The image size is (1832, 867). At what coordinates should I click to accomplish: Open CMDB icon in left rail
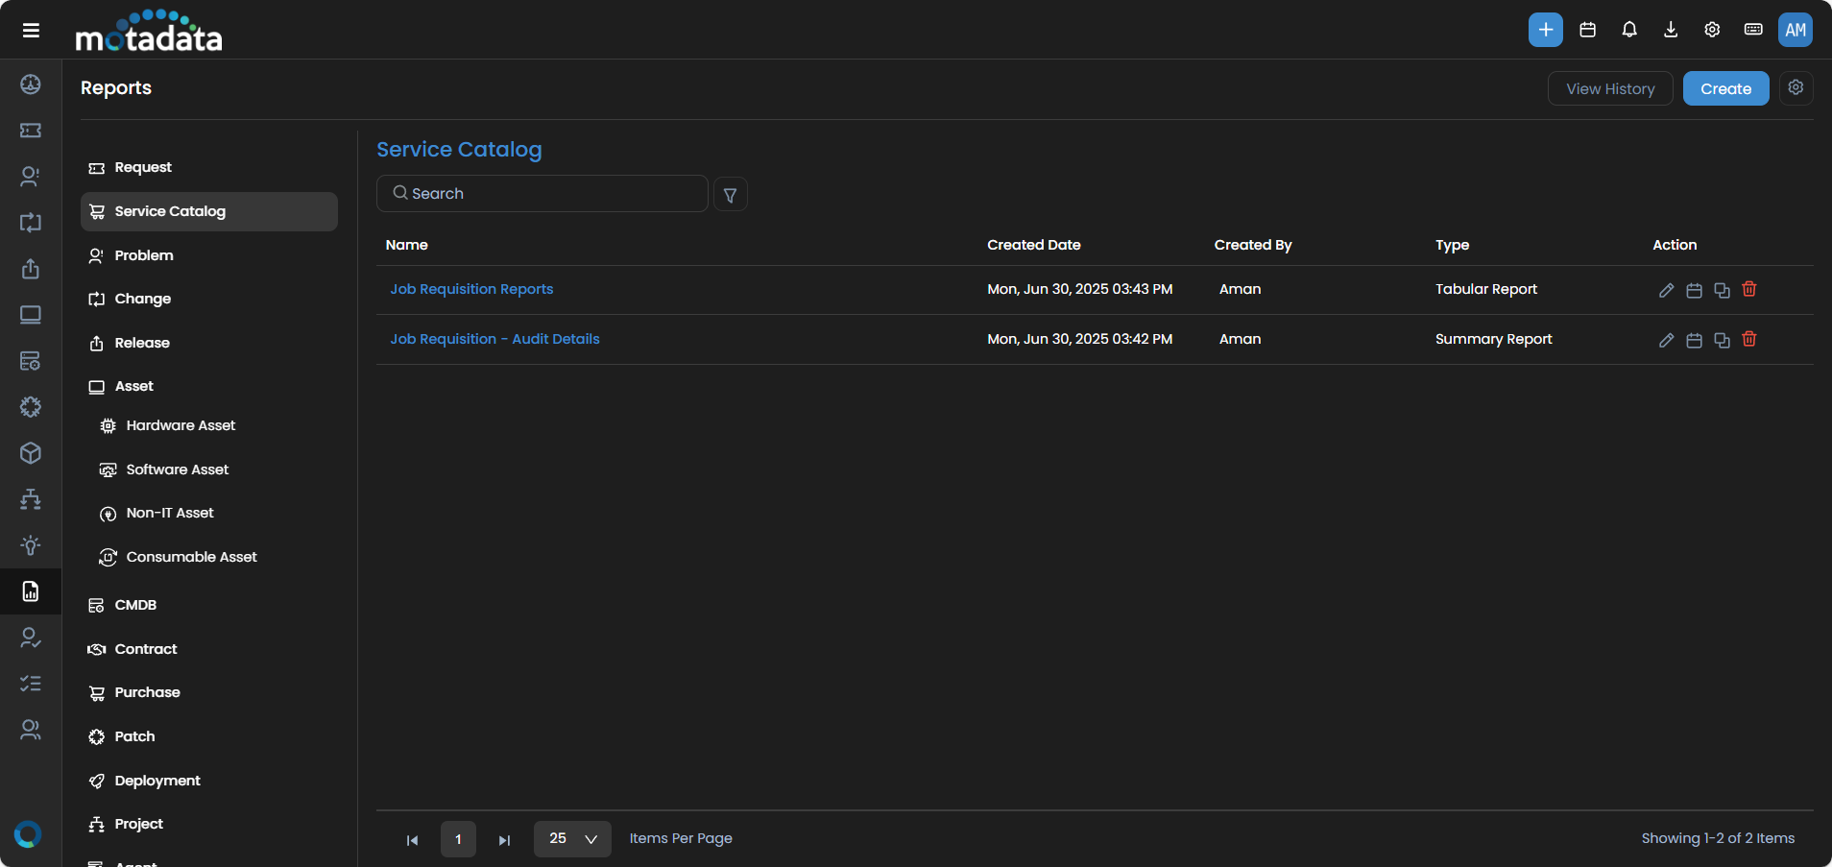click(x=31, y=361)
